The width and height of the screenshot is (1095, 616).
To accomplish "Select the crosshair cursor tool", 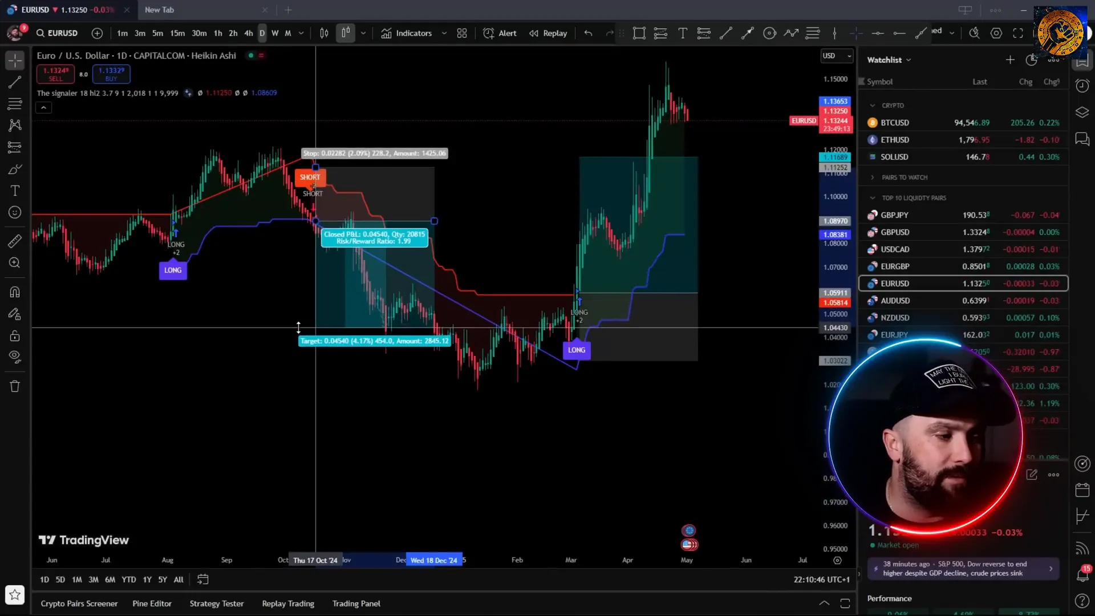I will point(15,60).
